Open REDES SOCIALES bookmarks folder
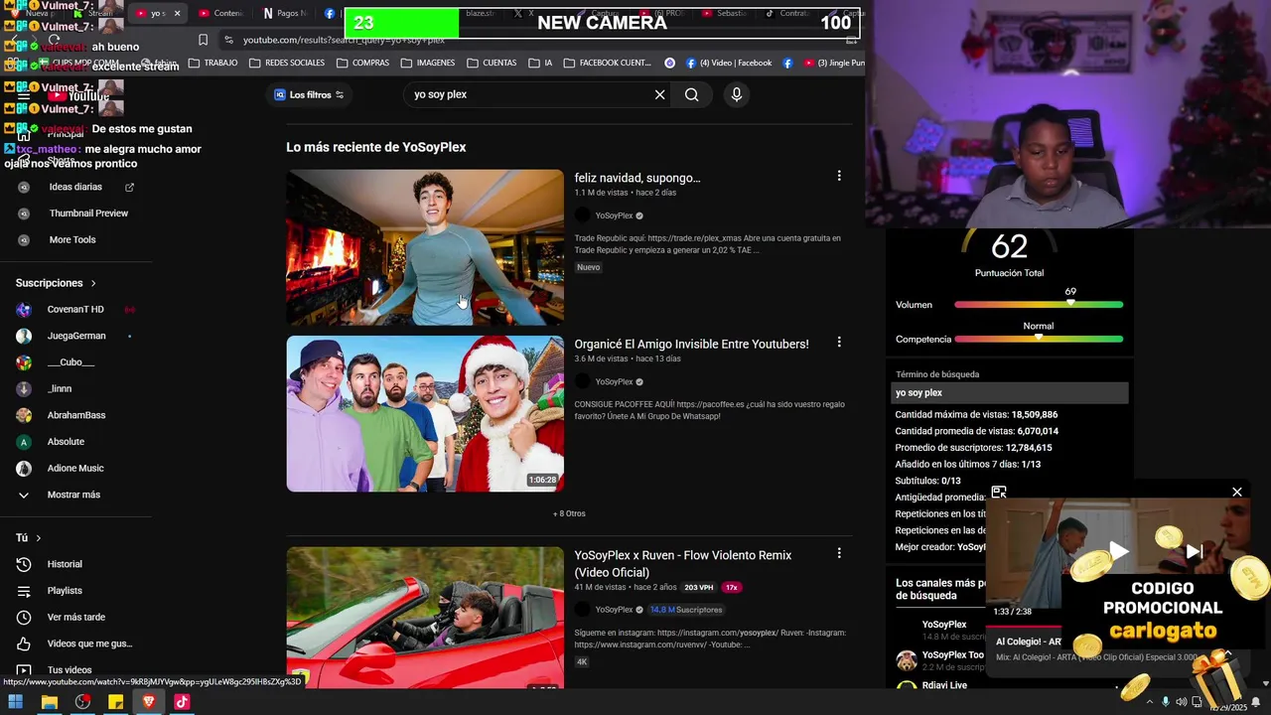The image size is (1271, 715). 287,63
